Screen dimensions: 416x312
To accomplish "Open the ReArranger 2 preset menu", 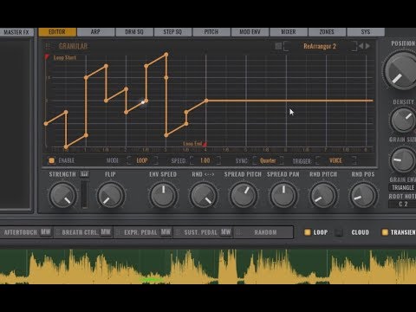I will click(x=320, y=46).
